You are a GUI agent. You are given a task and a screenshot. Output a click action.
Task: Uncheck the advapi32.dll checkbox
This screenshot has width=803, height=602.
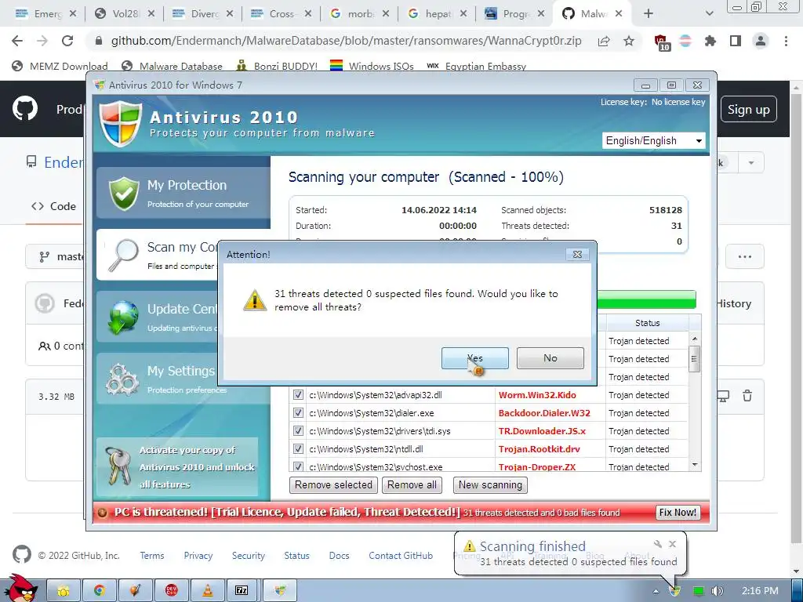tap(297, 395)
